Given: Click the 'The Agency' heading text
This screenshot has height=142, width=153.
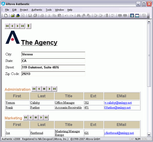Looking at the screenshot, I should [39, 42].
